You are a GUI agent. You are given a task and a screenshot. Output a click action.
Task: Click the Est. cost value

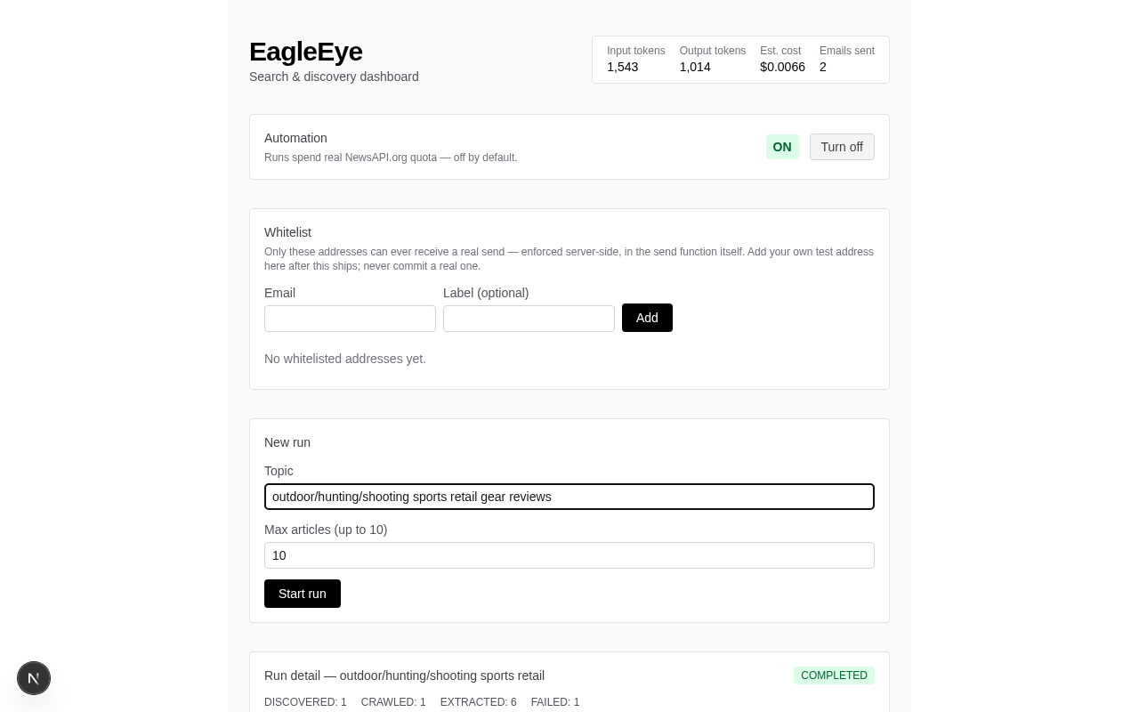[782, 67]
